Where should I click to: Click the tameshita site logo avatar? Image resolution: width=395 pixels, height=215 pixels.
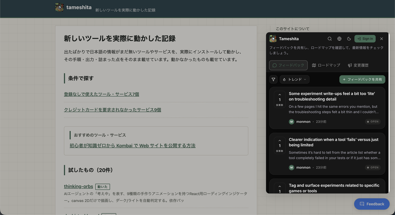59,7
